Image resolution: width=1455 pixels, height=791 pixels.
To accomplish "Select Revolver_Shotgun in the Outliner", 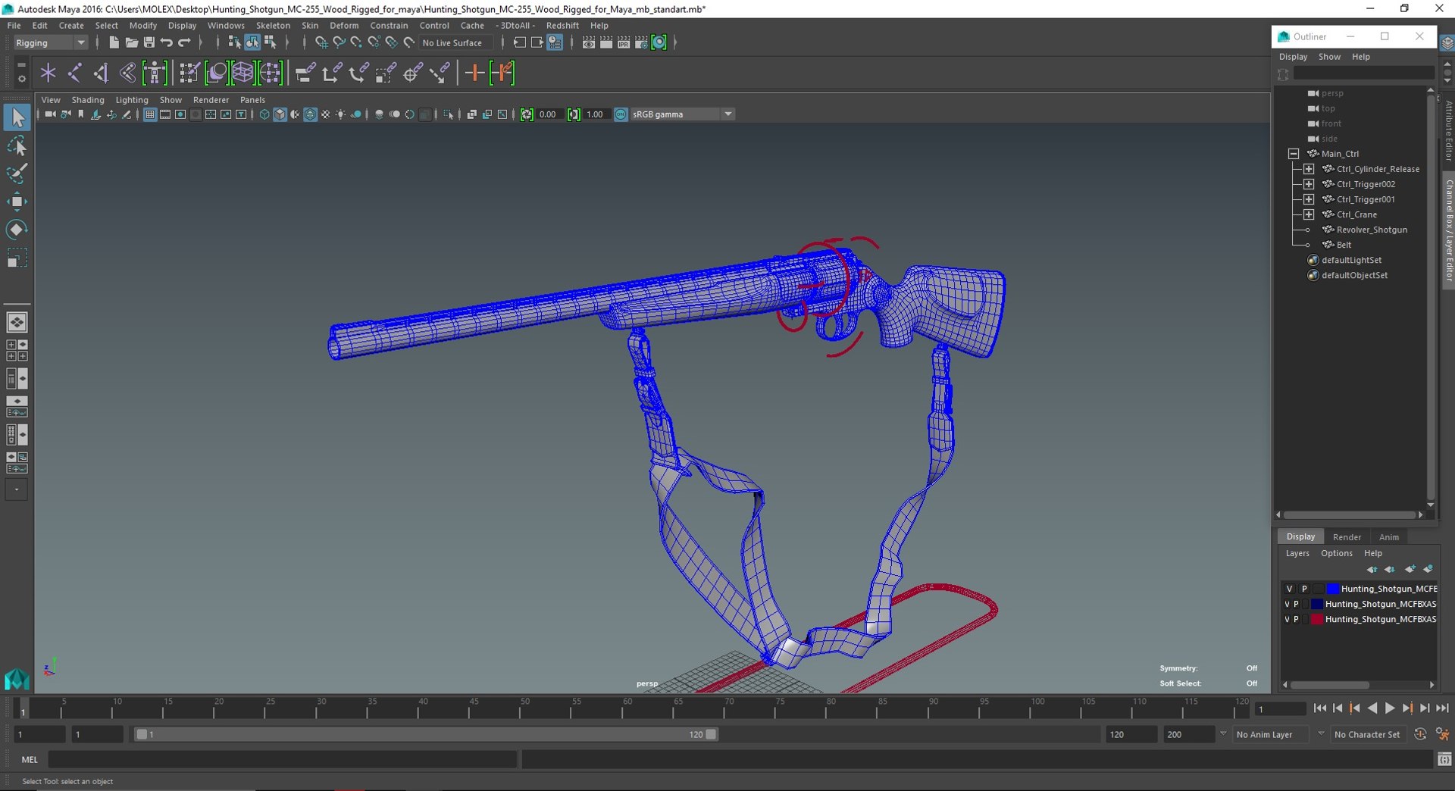I will click(1372, 230).
